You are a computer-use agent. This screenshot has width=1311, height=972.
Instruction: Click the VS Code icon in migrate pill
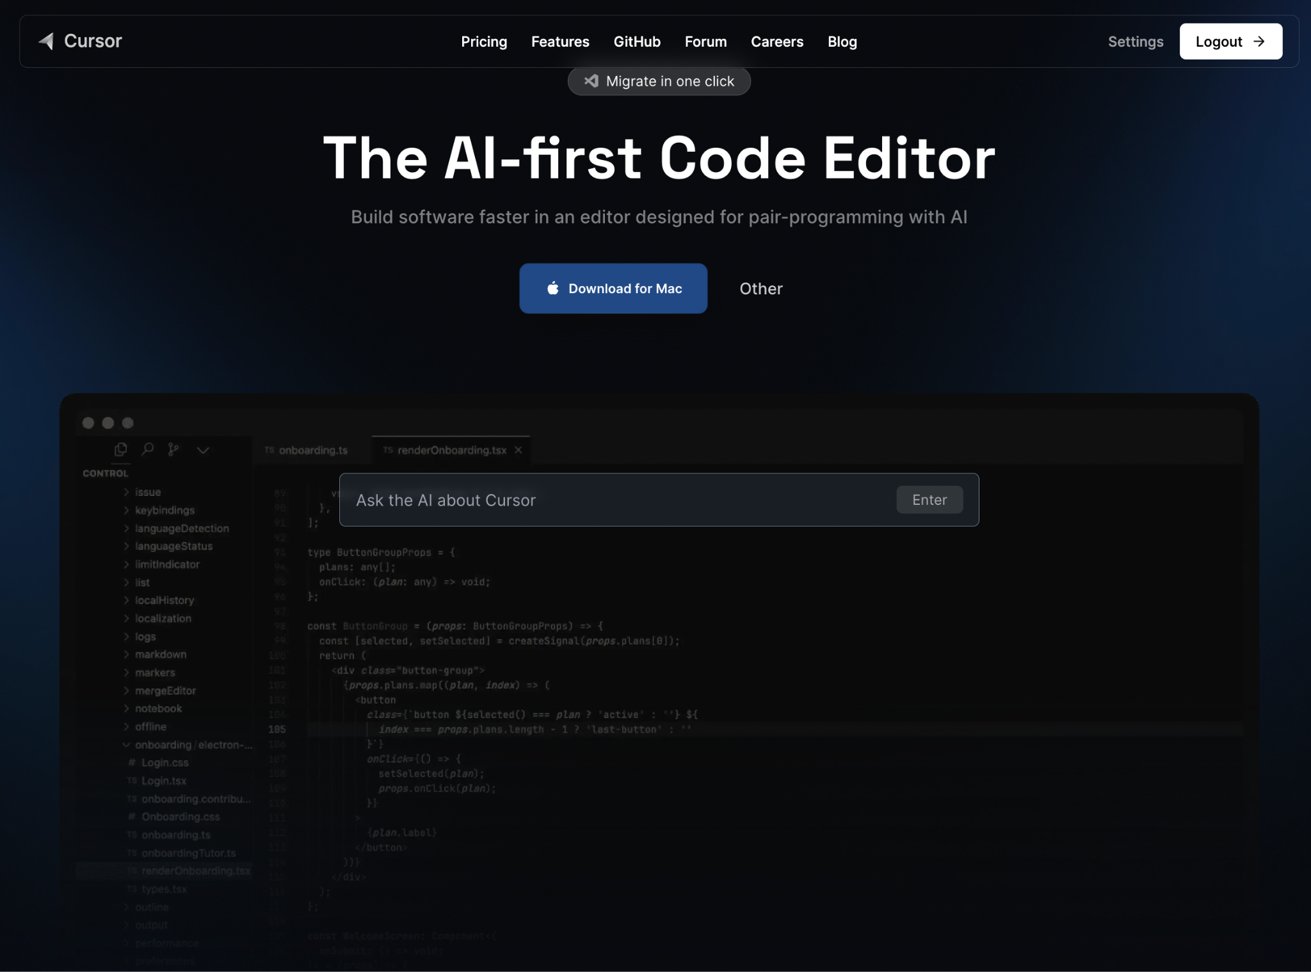click(x=591, y=81)
